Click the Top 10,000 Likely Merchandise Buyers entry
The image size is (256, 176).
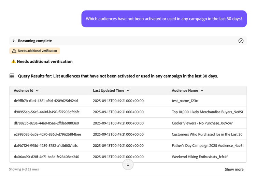coord(207,112)
